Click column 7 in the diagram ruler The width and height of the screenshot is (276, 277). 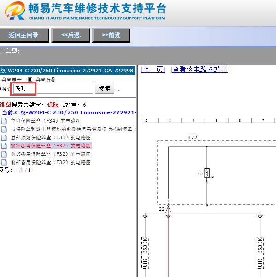coord(263,120)
